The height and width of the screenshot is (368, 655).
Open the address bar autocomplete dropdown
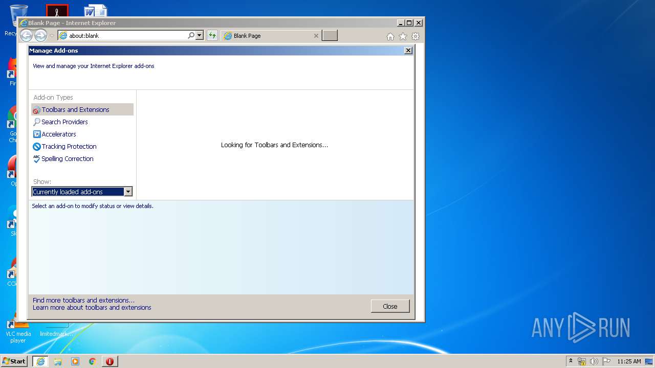click(200, 36)
